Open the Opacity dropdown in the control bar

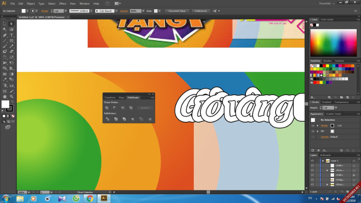click(143, 11)
